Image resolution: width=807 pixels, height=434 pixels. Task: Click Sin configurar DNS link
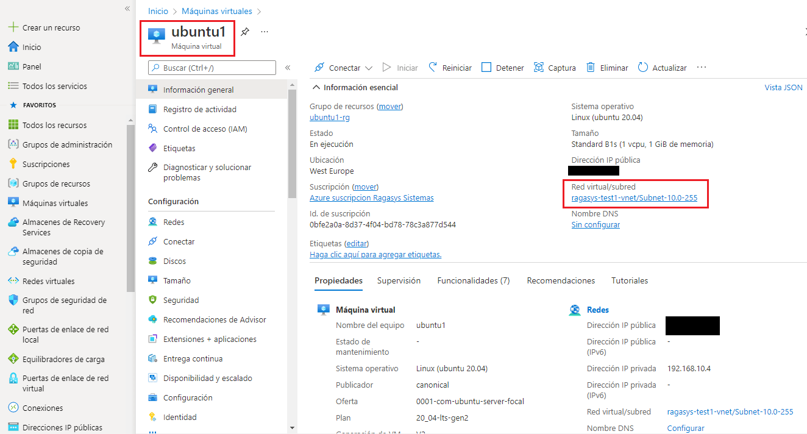point(595,225)
